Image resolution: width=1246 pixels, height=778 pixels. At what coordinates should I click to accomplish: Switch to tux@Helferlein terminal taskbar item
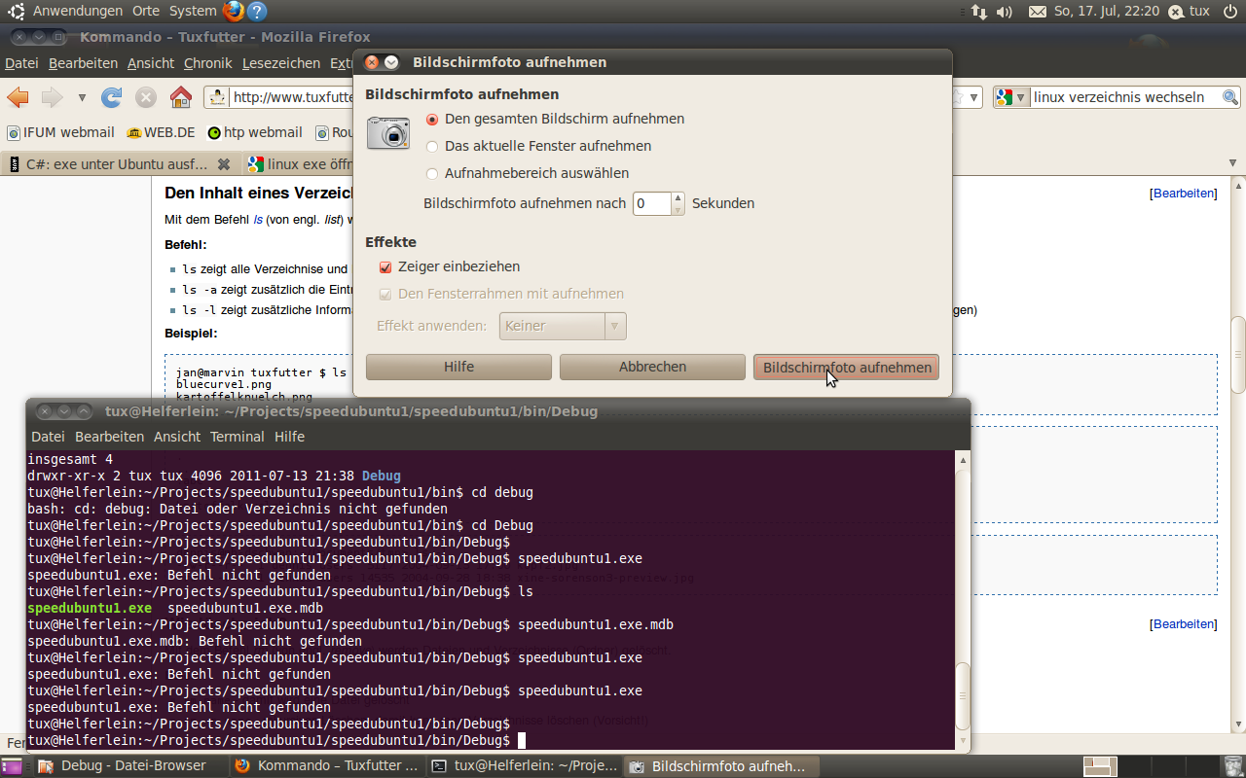[x=526, y=766]
